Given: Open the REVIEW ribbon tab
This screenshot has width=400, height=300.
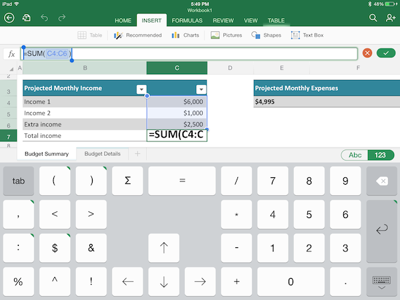Looking at the screenshot, I should (223, 21).
